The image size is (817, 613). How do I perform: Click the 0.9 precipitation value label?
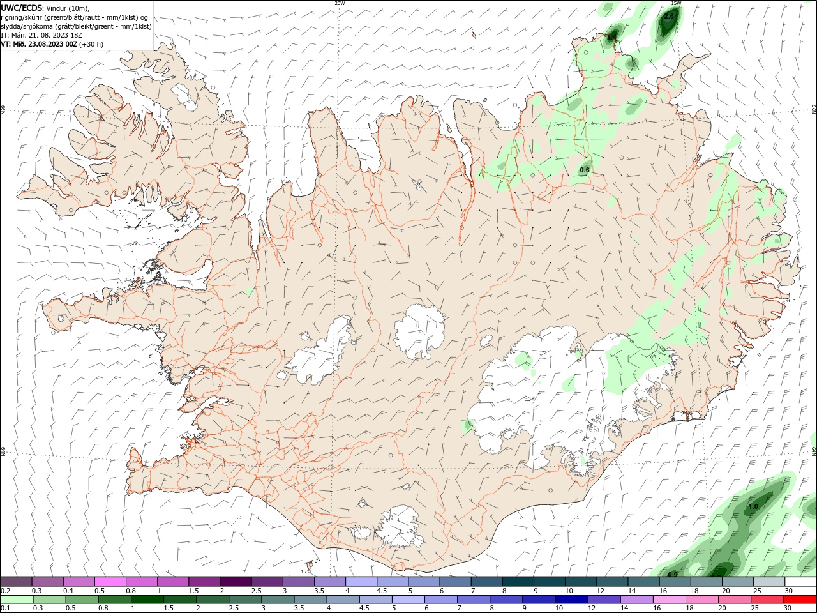coord(672,573)
